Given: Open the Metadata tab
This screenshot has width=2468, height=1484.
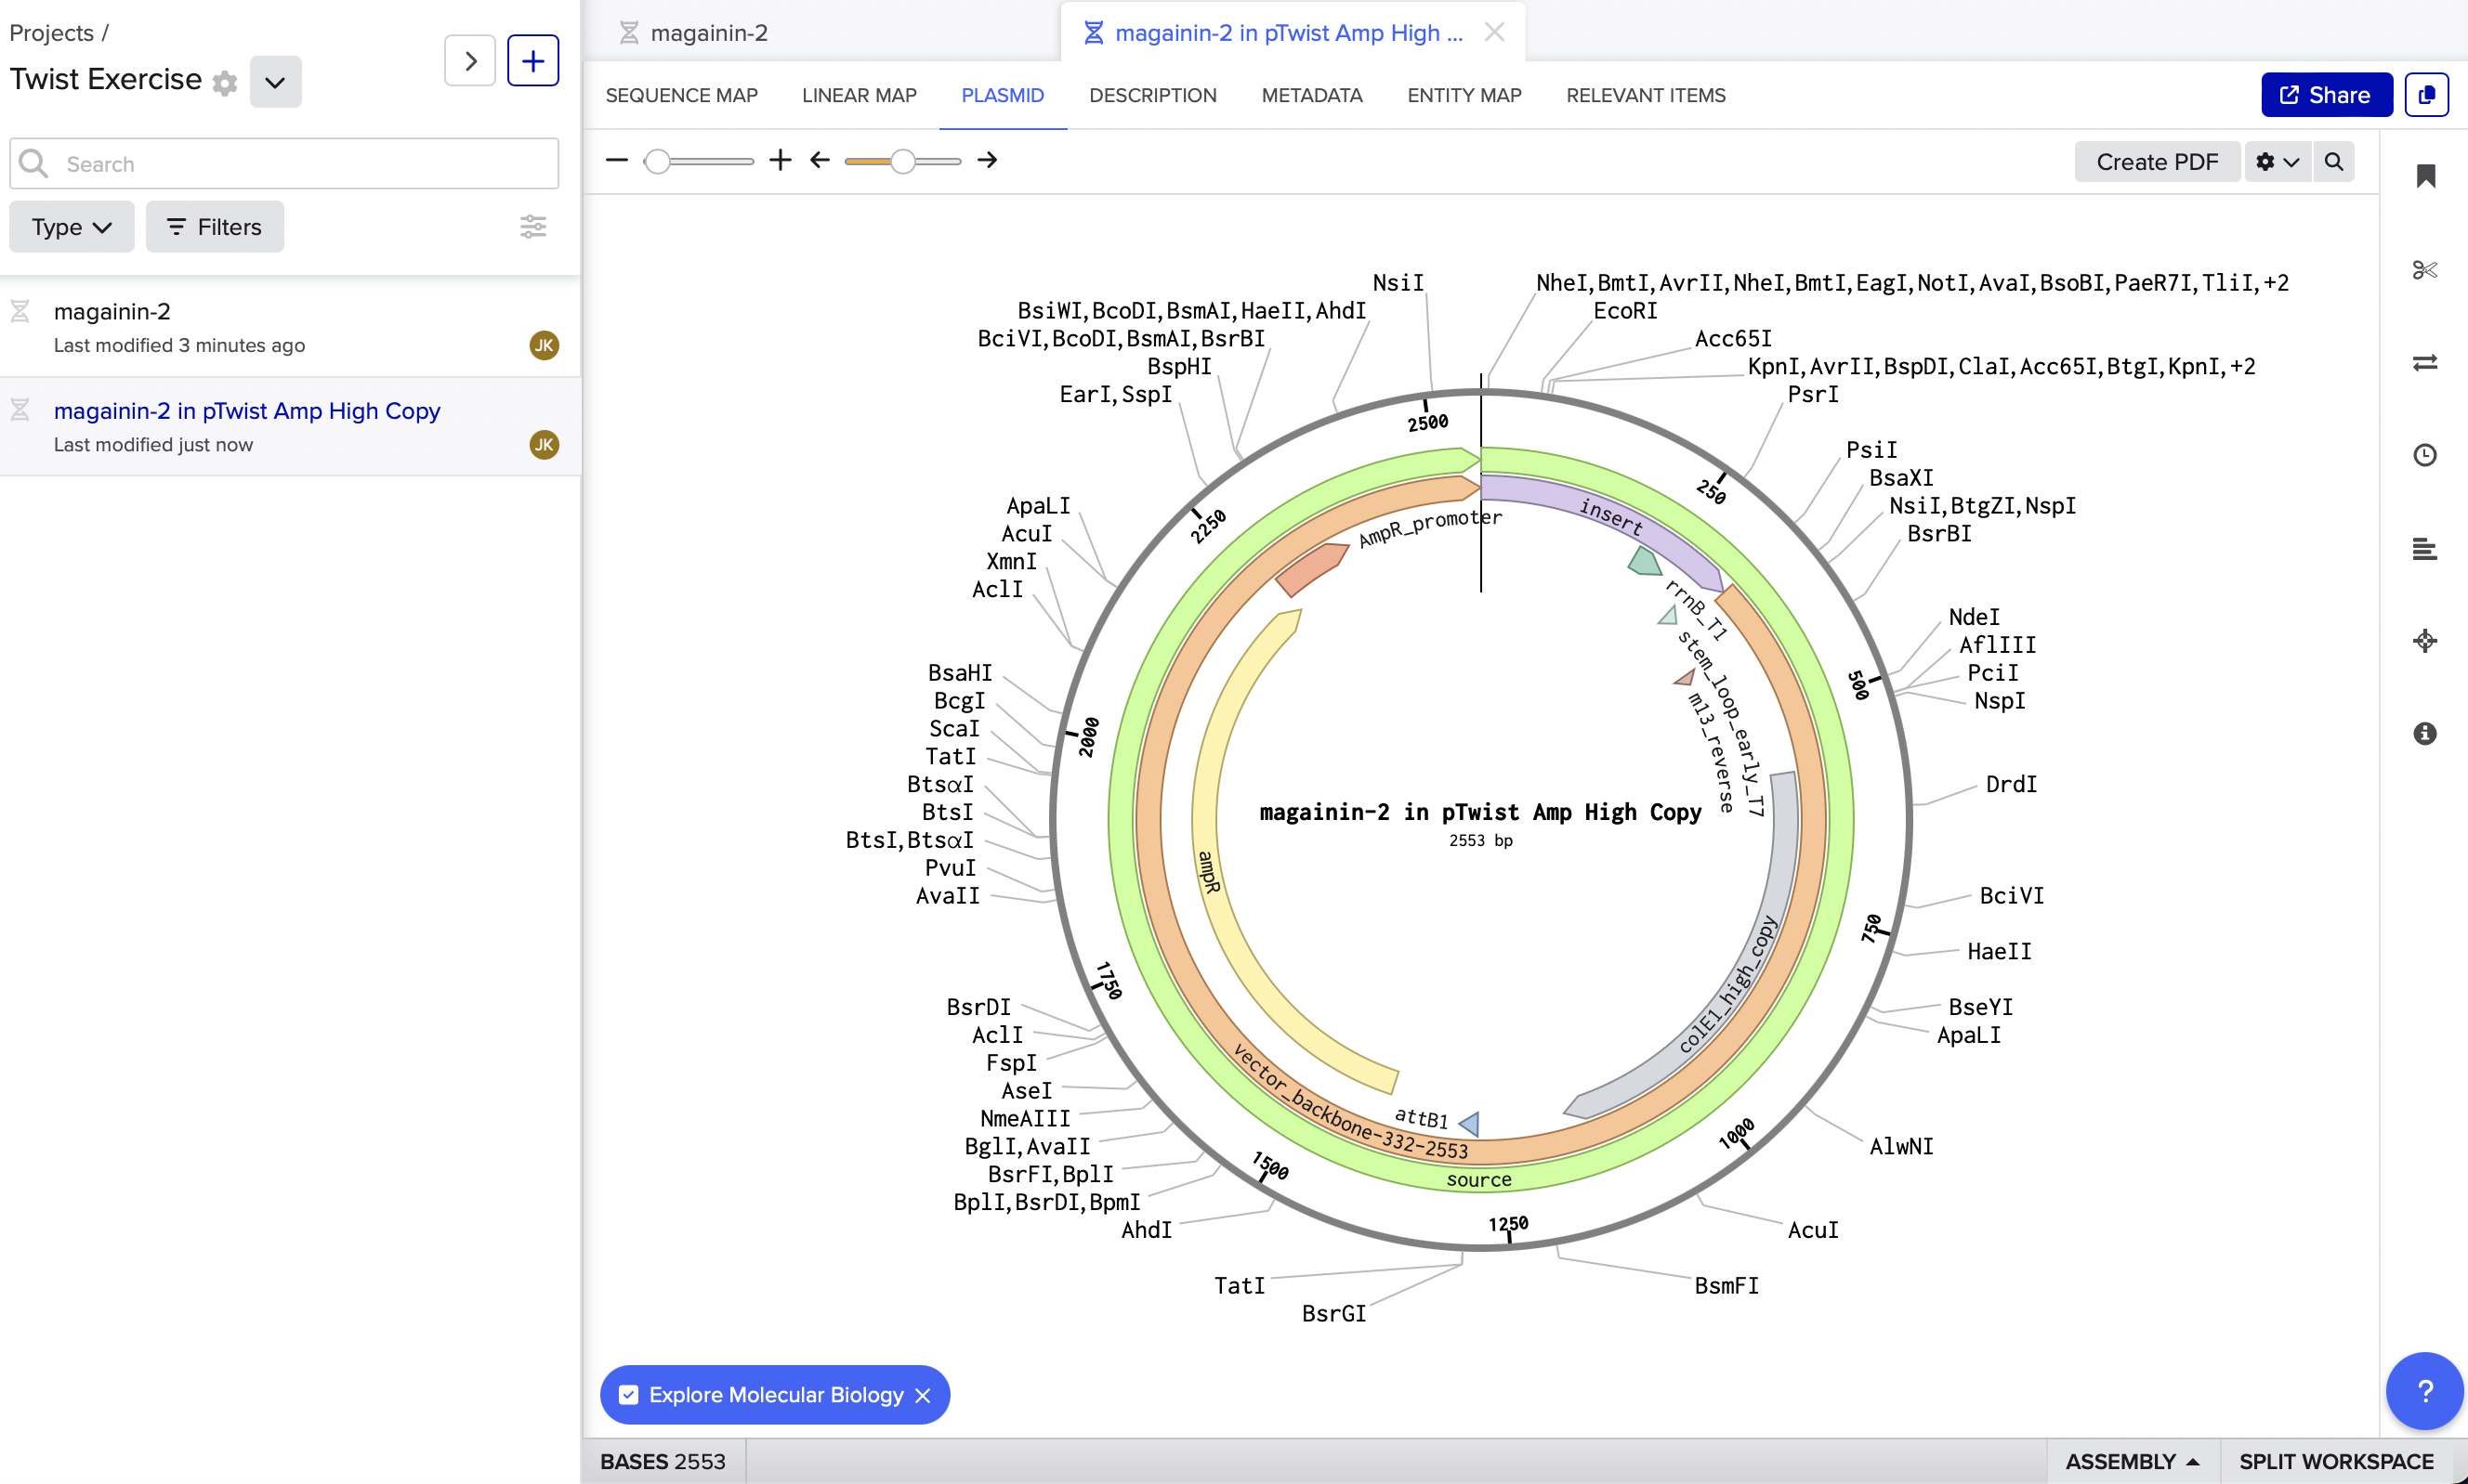Looking at the screenshot, I should [x=1311, y=95].
